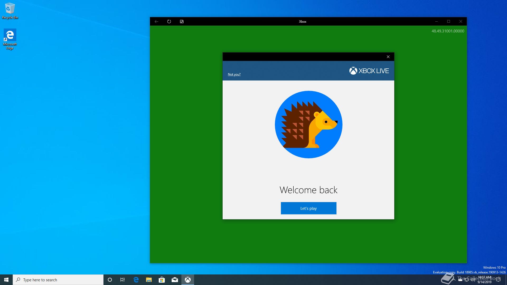Click the "Type here to search" box
This screenshot has width=507, height=285.
click(x=58, y=280)
